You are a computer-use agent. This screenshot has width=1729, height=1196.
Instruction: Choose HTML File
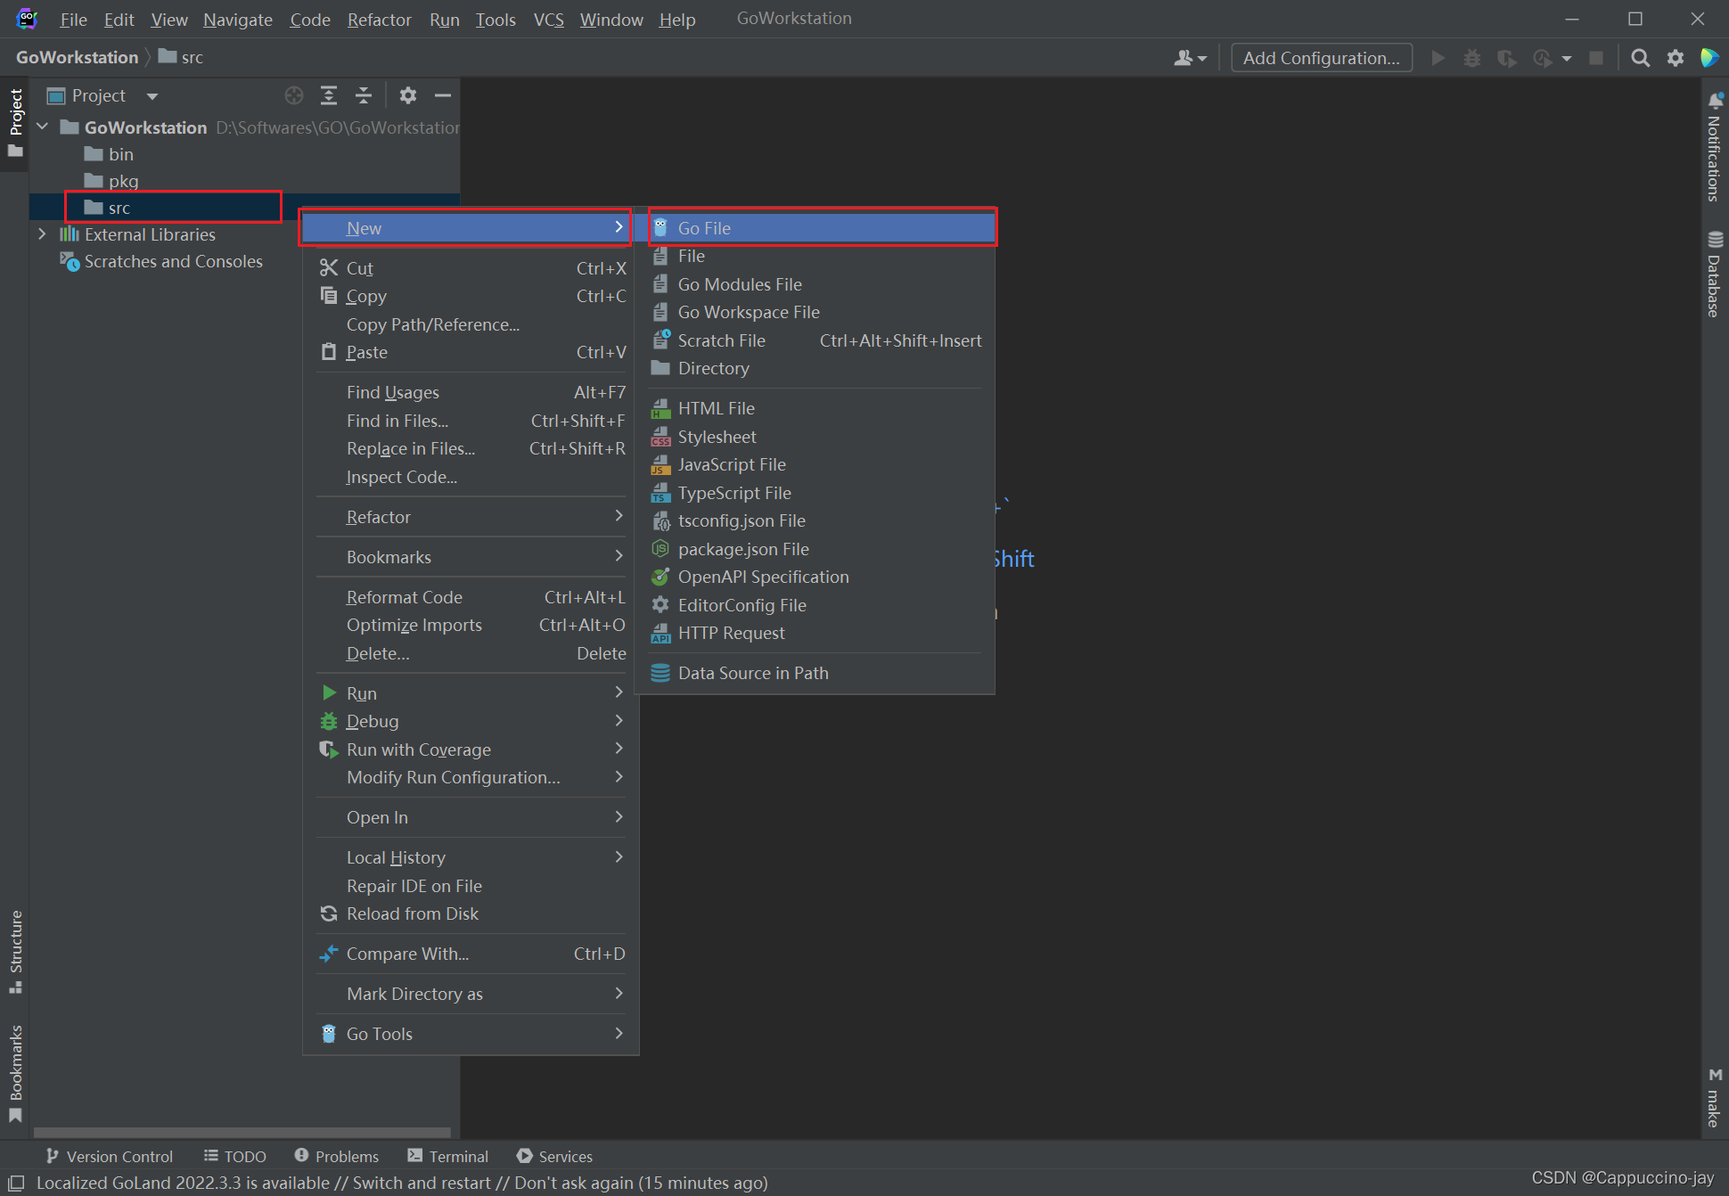coord(815,408)
